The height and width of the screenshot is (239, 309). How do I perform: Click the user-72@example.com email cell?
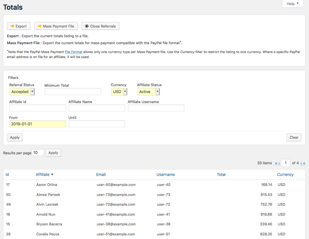(x=116, y=204)
